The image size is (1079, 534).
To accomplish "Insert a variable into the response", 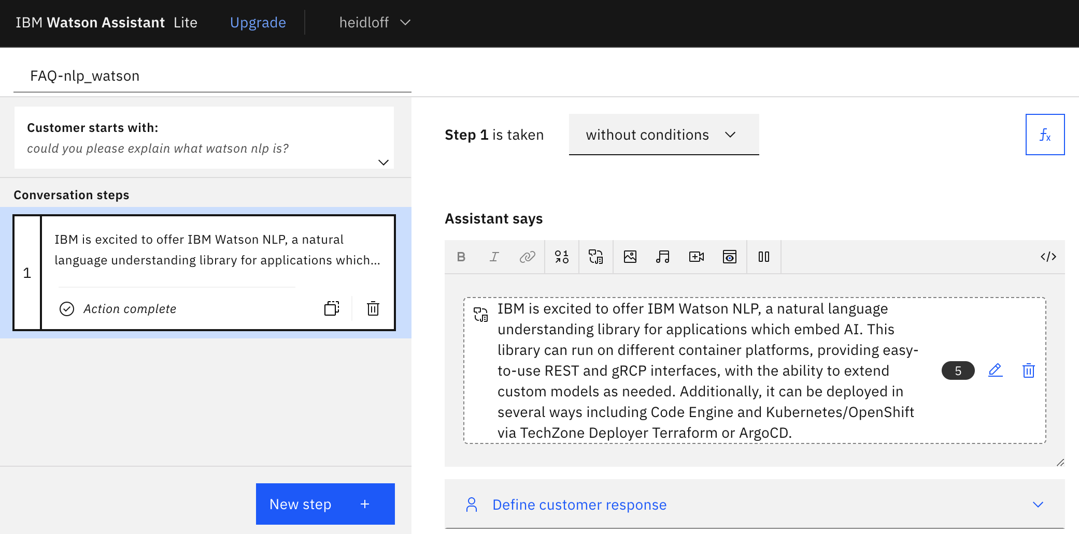I will 562,257.
